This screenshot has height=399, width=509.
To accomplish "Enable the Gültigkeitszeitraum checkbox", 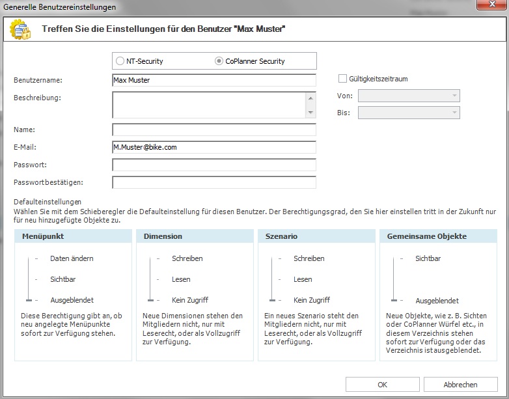I will click(342, 79).
